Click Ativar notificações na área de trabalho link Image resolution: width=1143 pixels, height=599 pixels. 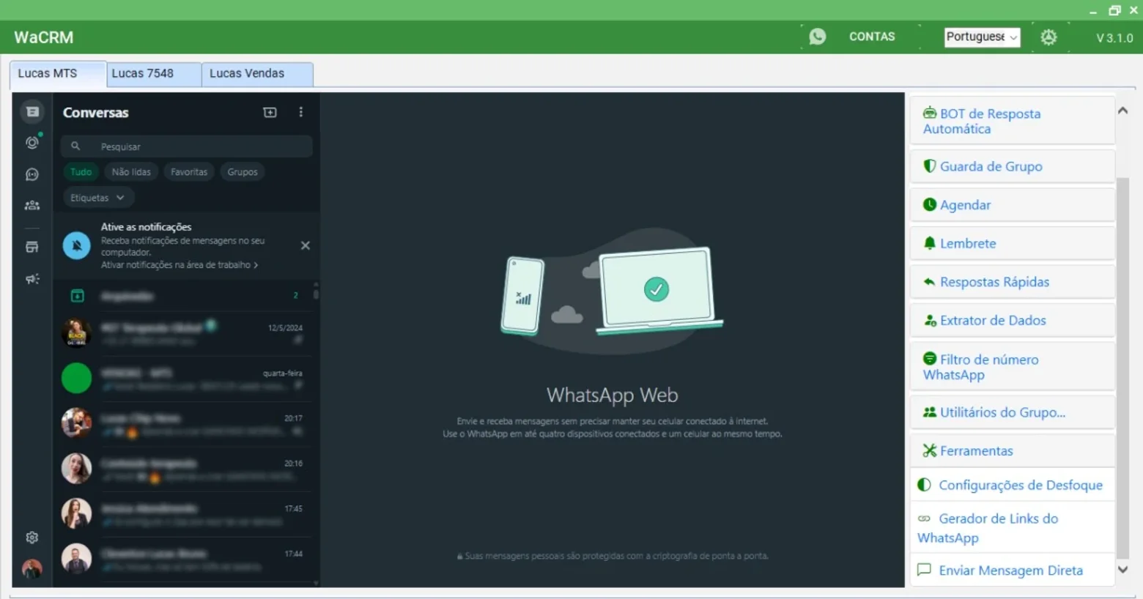[180, 265]
